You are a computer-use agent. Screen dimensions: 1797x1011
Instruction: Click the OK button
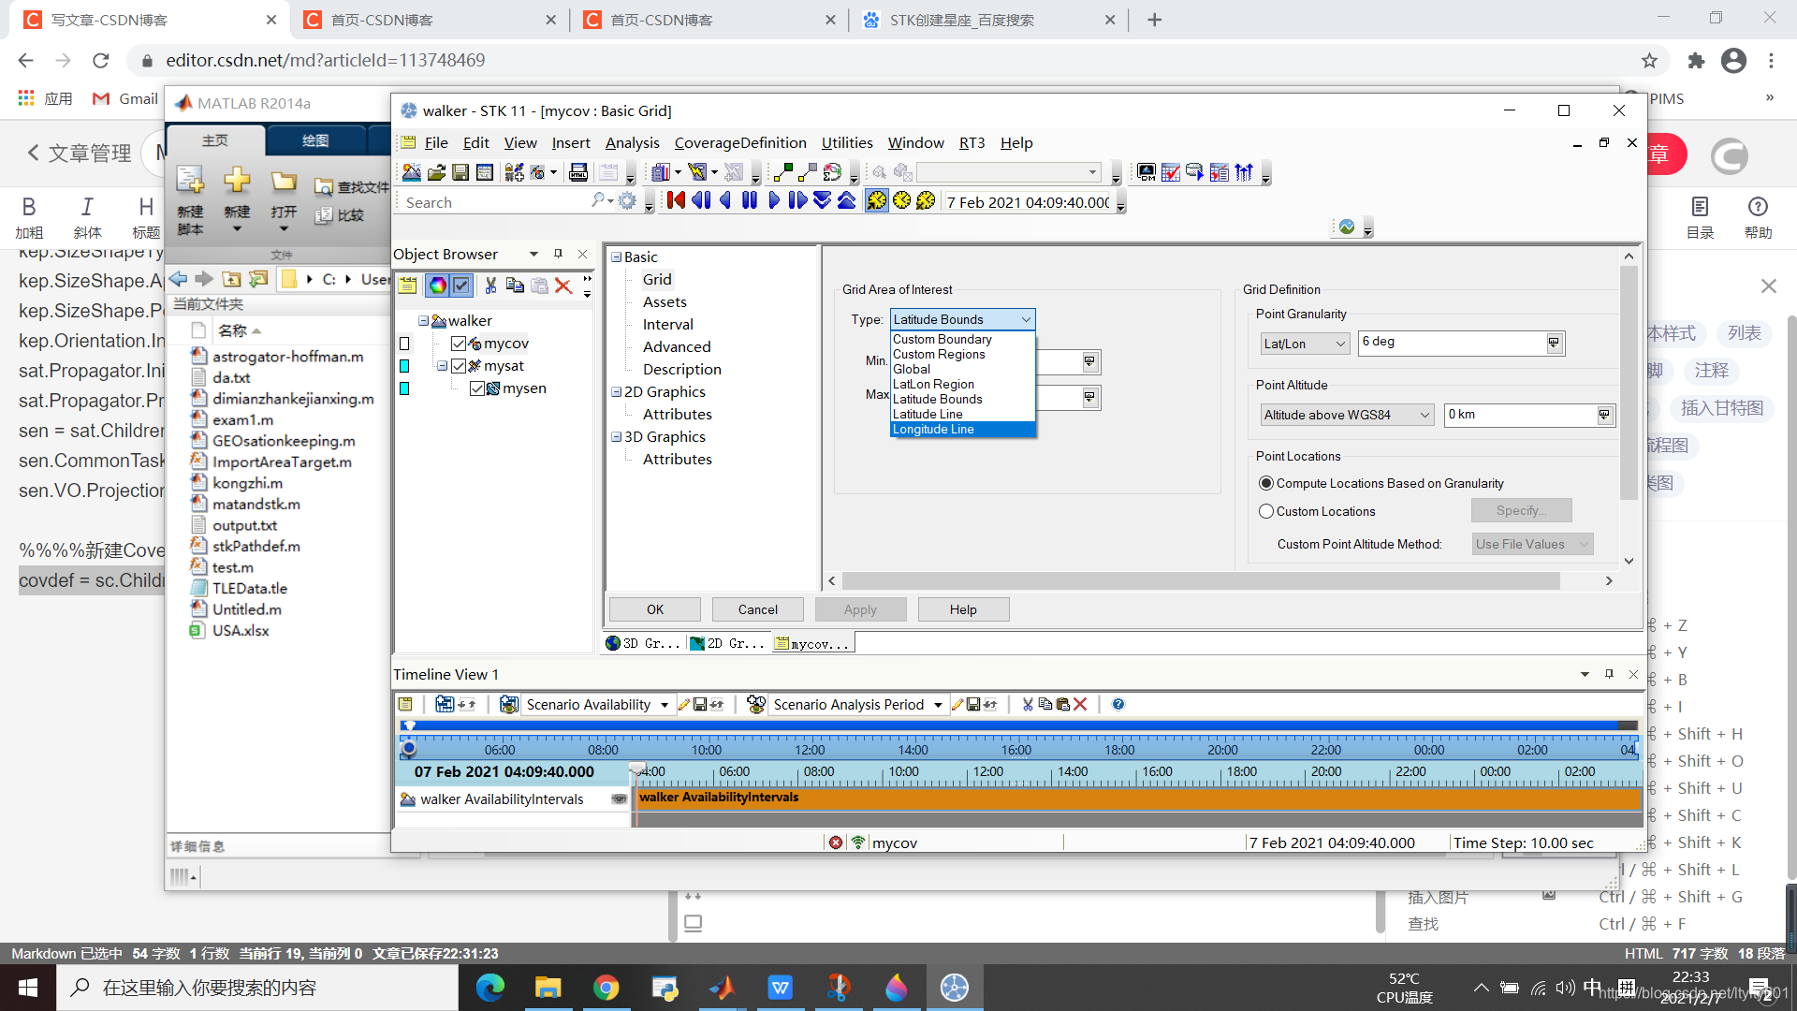click(x=655, y=609)
